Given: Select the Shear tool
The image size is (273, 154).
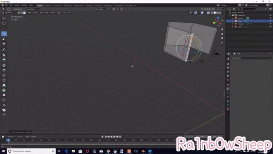Looking at the screenshot, I should tap(4, 110).
